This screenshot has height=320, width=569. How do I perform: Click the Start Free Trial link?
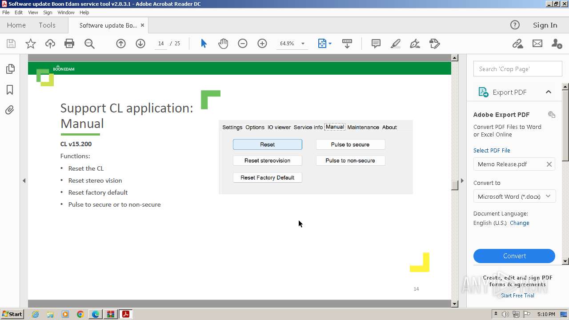517,296
